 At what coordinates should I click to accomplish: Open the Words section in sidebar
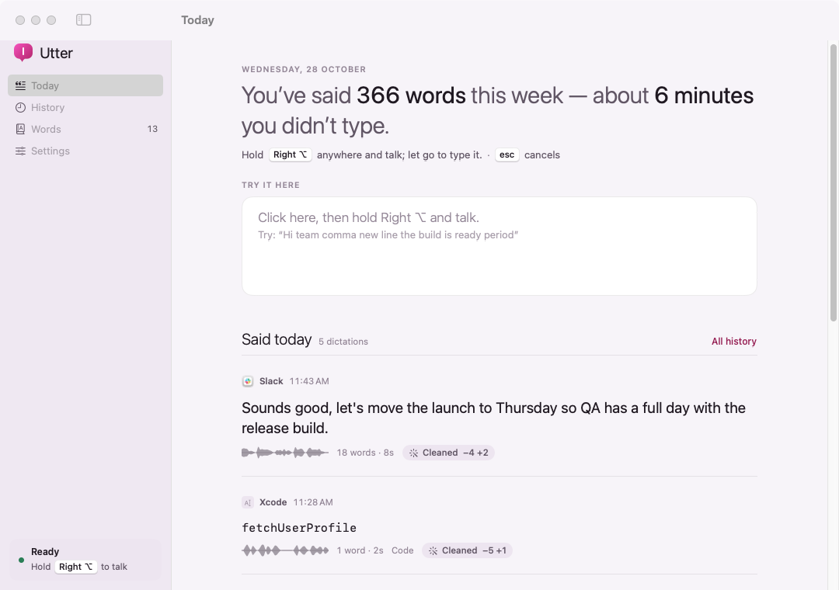tap(85, 129)
